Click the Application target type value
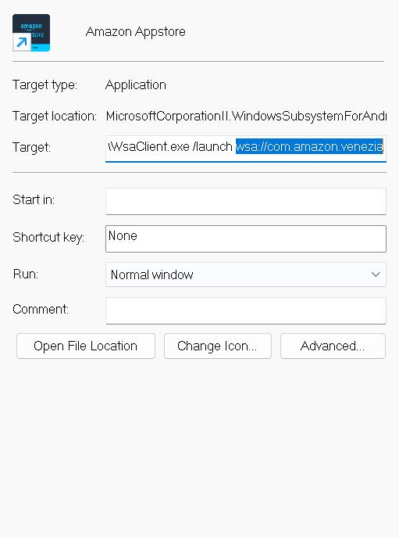Viewport: 399px width, 538px height. (136, 84)
